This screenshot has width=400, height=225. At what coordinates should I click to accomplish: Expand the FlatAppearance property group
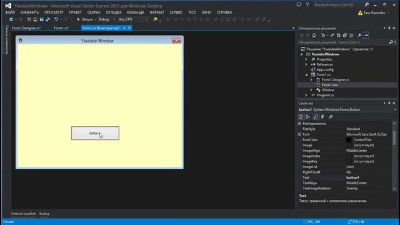[300, 124]
